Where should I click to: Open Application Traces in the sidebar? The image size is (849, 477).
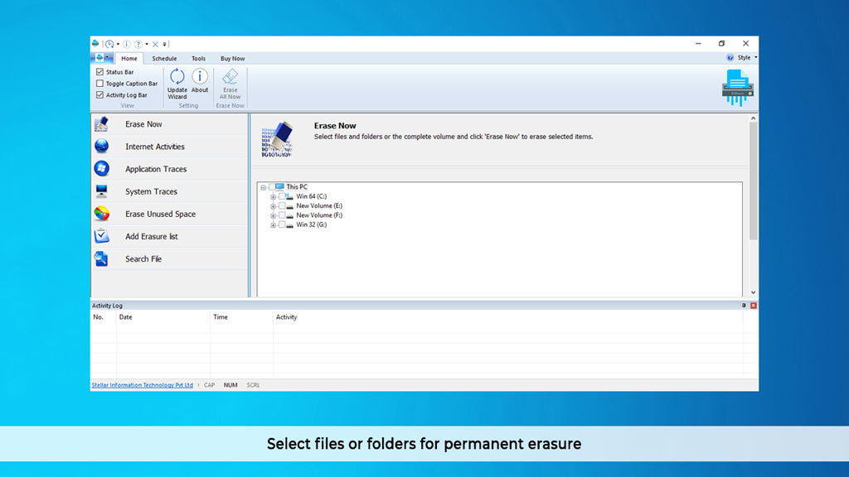[169, 169]
